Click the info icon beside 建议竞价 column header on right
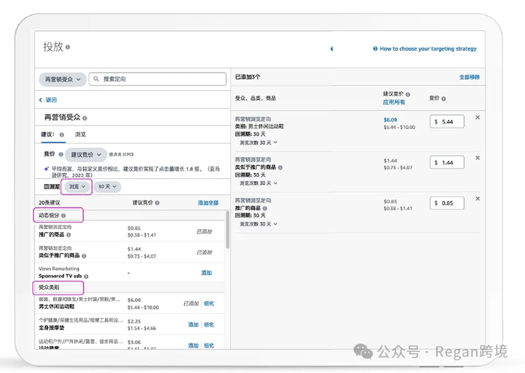The width and height of the screenshot is (525, 373). pos(408,94)
